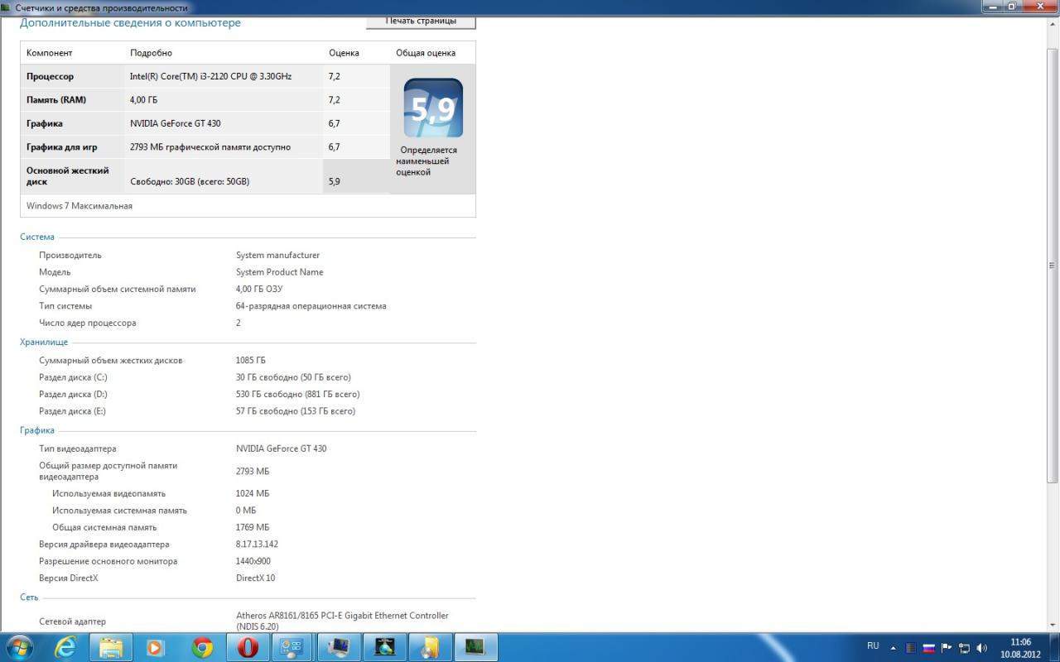Click the 5,9 overall score badge
The width and height of the screenshot is (1060, 662).
[x=433, y=108]
